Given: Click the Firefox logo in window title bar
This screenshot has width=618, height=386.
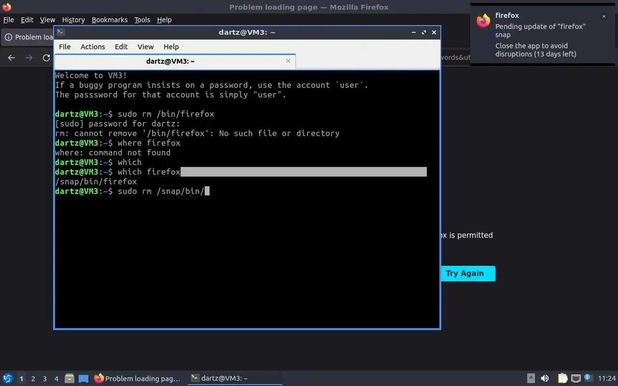Looking at the screenshot, I should [x=7, y=7].
